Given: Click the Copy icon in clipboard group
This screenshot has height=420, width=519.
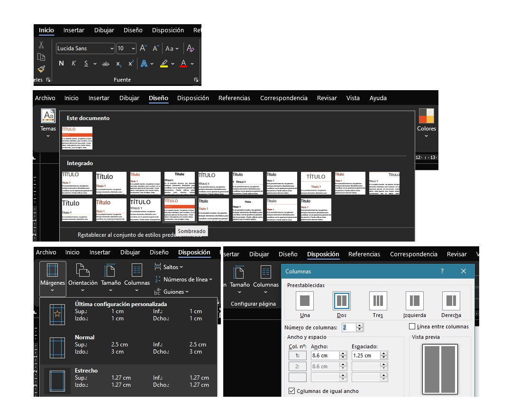Looking at the screenshot, I should coord(41,57).
